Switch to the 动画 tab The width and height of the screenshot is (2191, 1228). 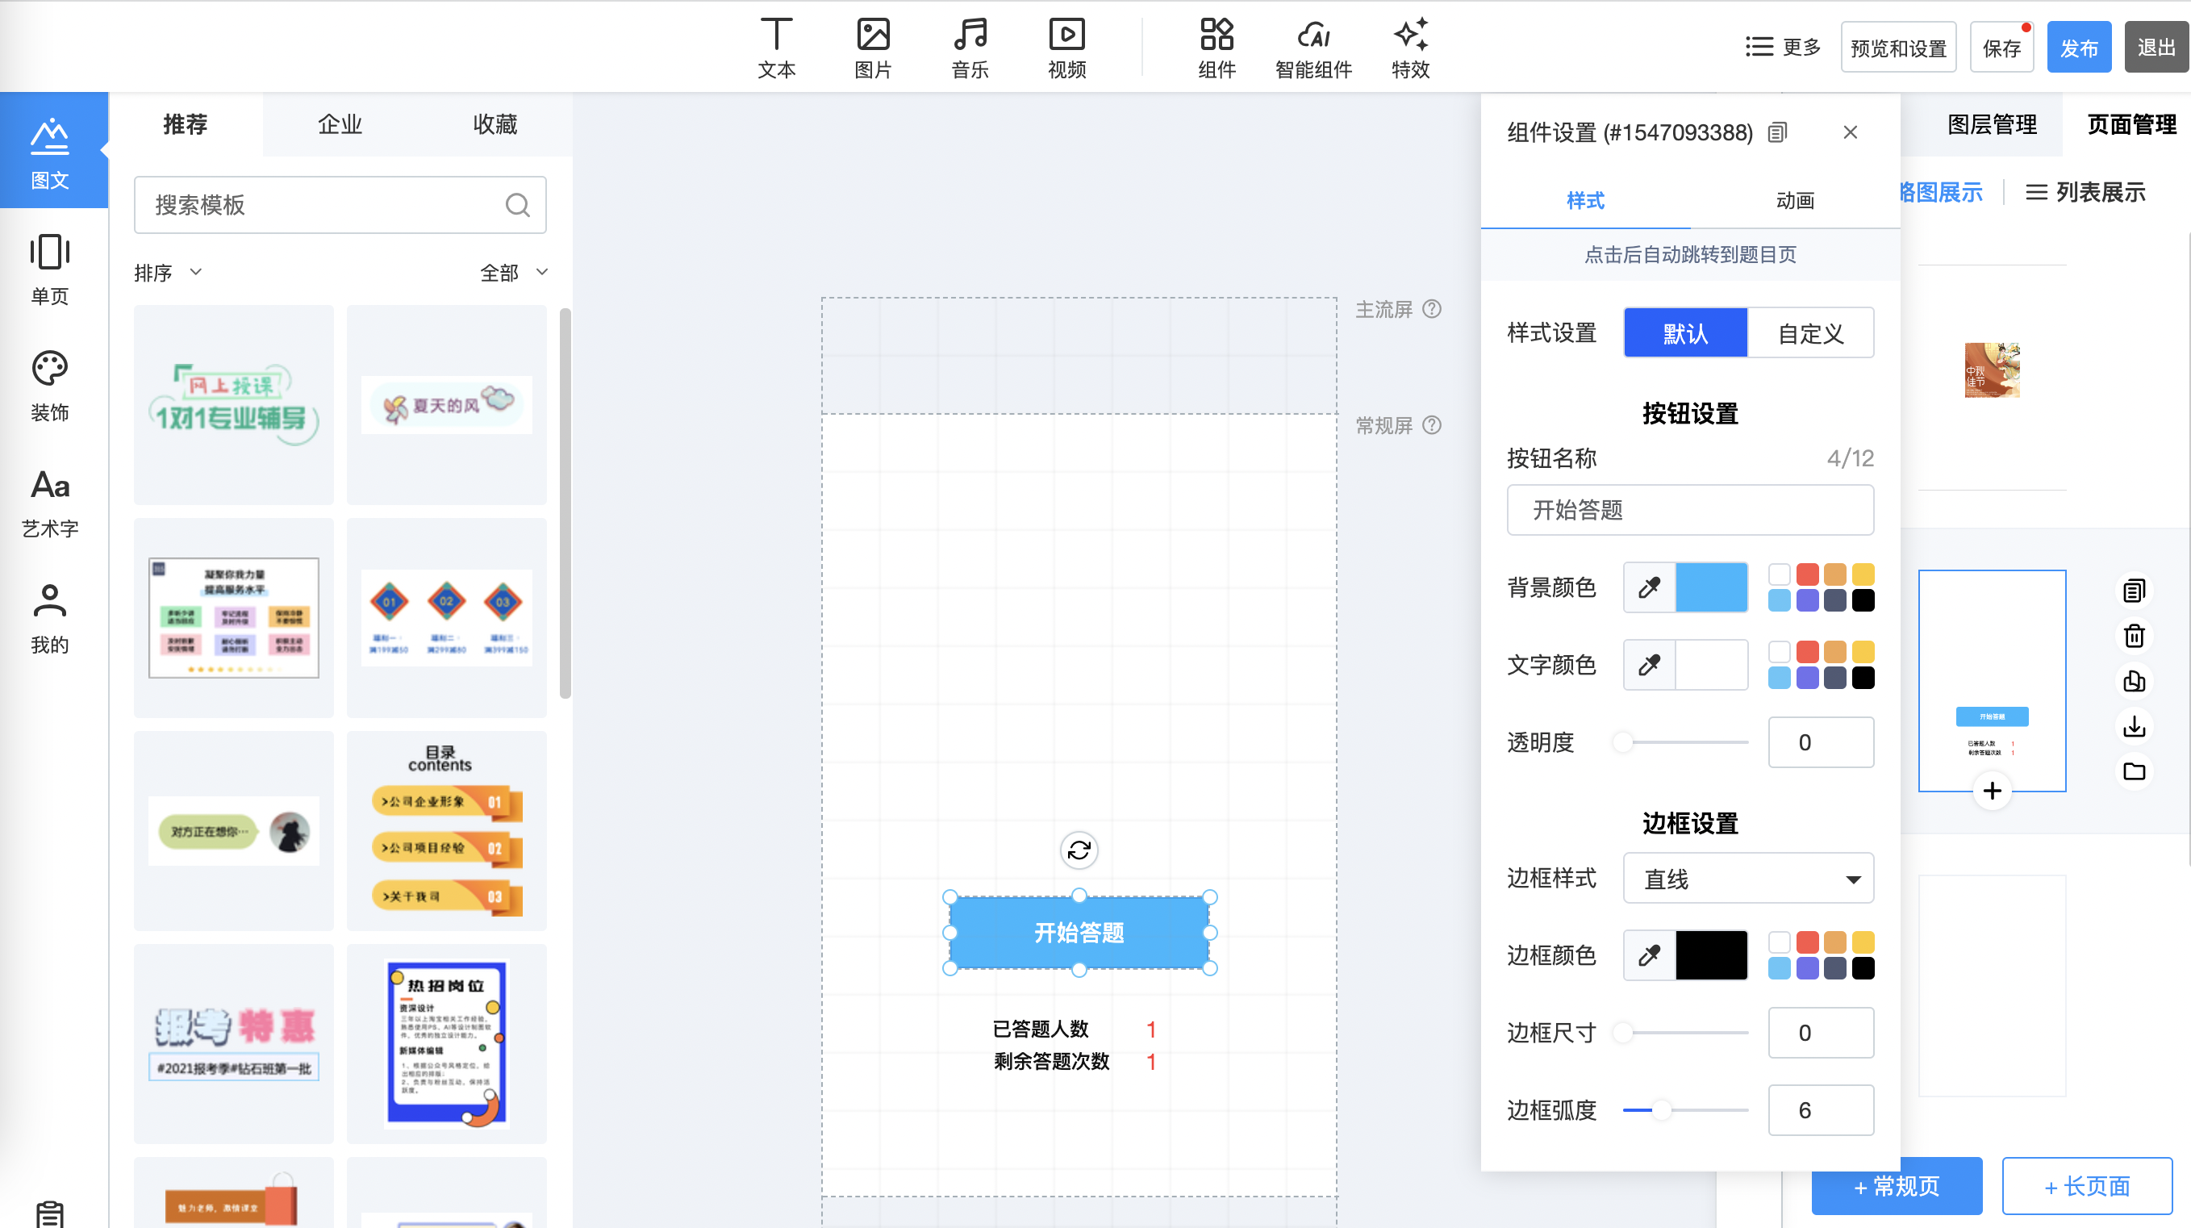click(x=1795, y=201)
